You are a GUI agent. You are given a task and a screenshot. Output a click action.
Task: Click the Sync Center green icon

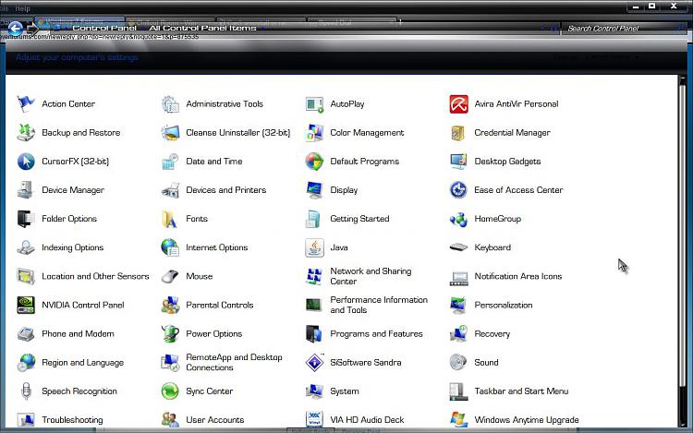tap(170, 391)
